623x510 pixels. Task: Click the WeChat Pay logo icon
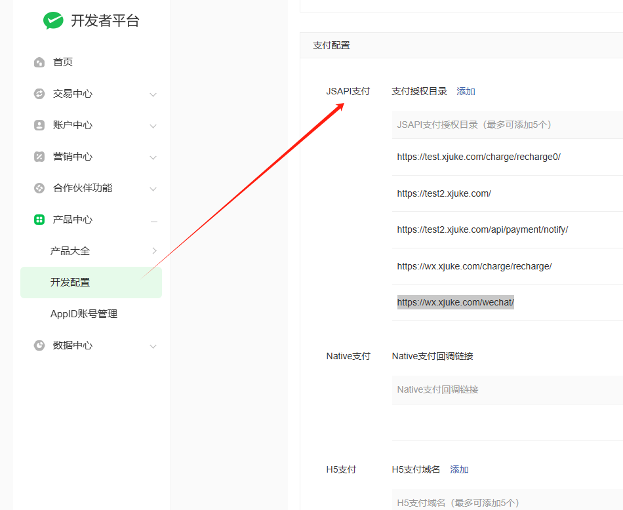pyautogui.click(x=53, y=20)
